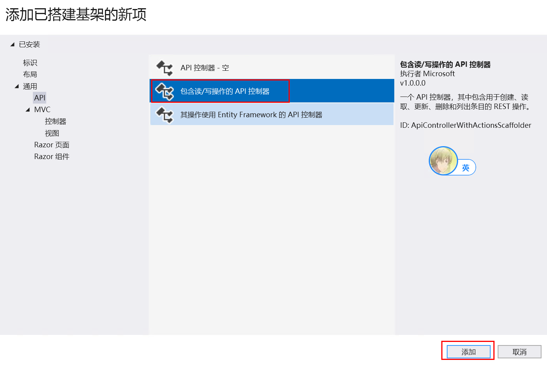Select 布局 in the left tree

[30, 74]
